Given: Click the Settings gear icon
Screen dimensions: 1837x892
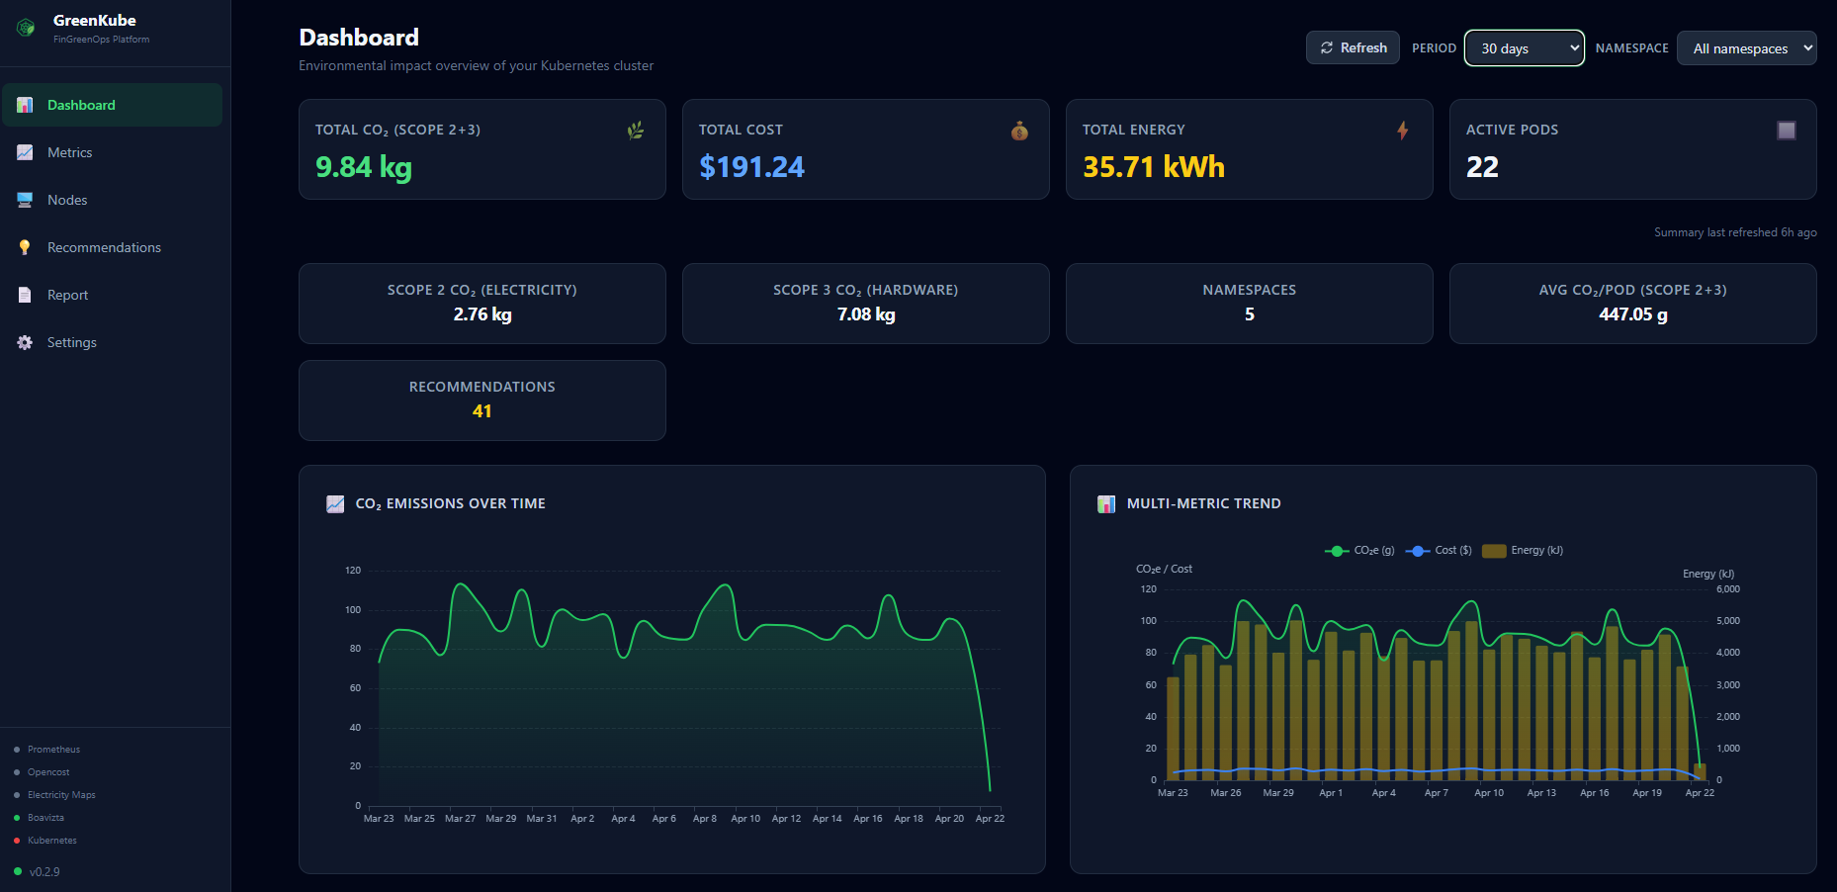Looking at the screenshot, I should coord(26,342).
